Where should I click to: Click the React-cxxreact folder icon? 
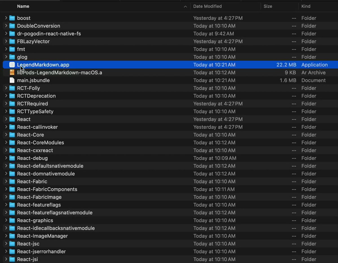tap(12, 150)
